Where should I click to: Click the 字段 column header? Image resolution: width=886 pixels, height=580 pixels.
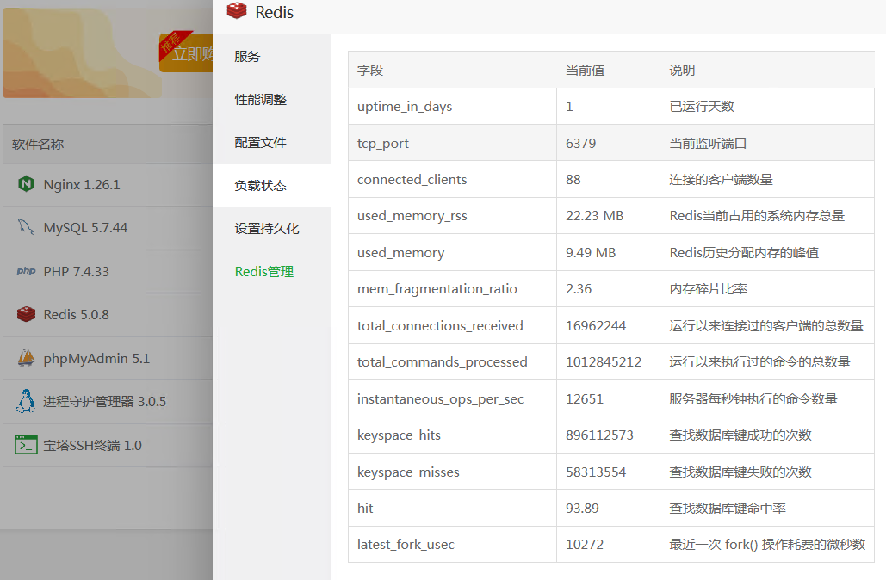(370, 70)
